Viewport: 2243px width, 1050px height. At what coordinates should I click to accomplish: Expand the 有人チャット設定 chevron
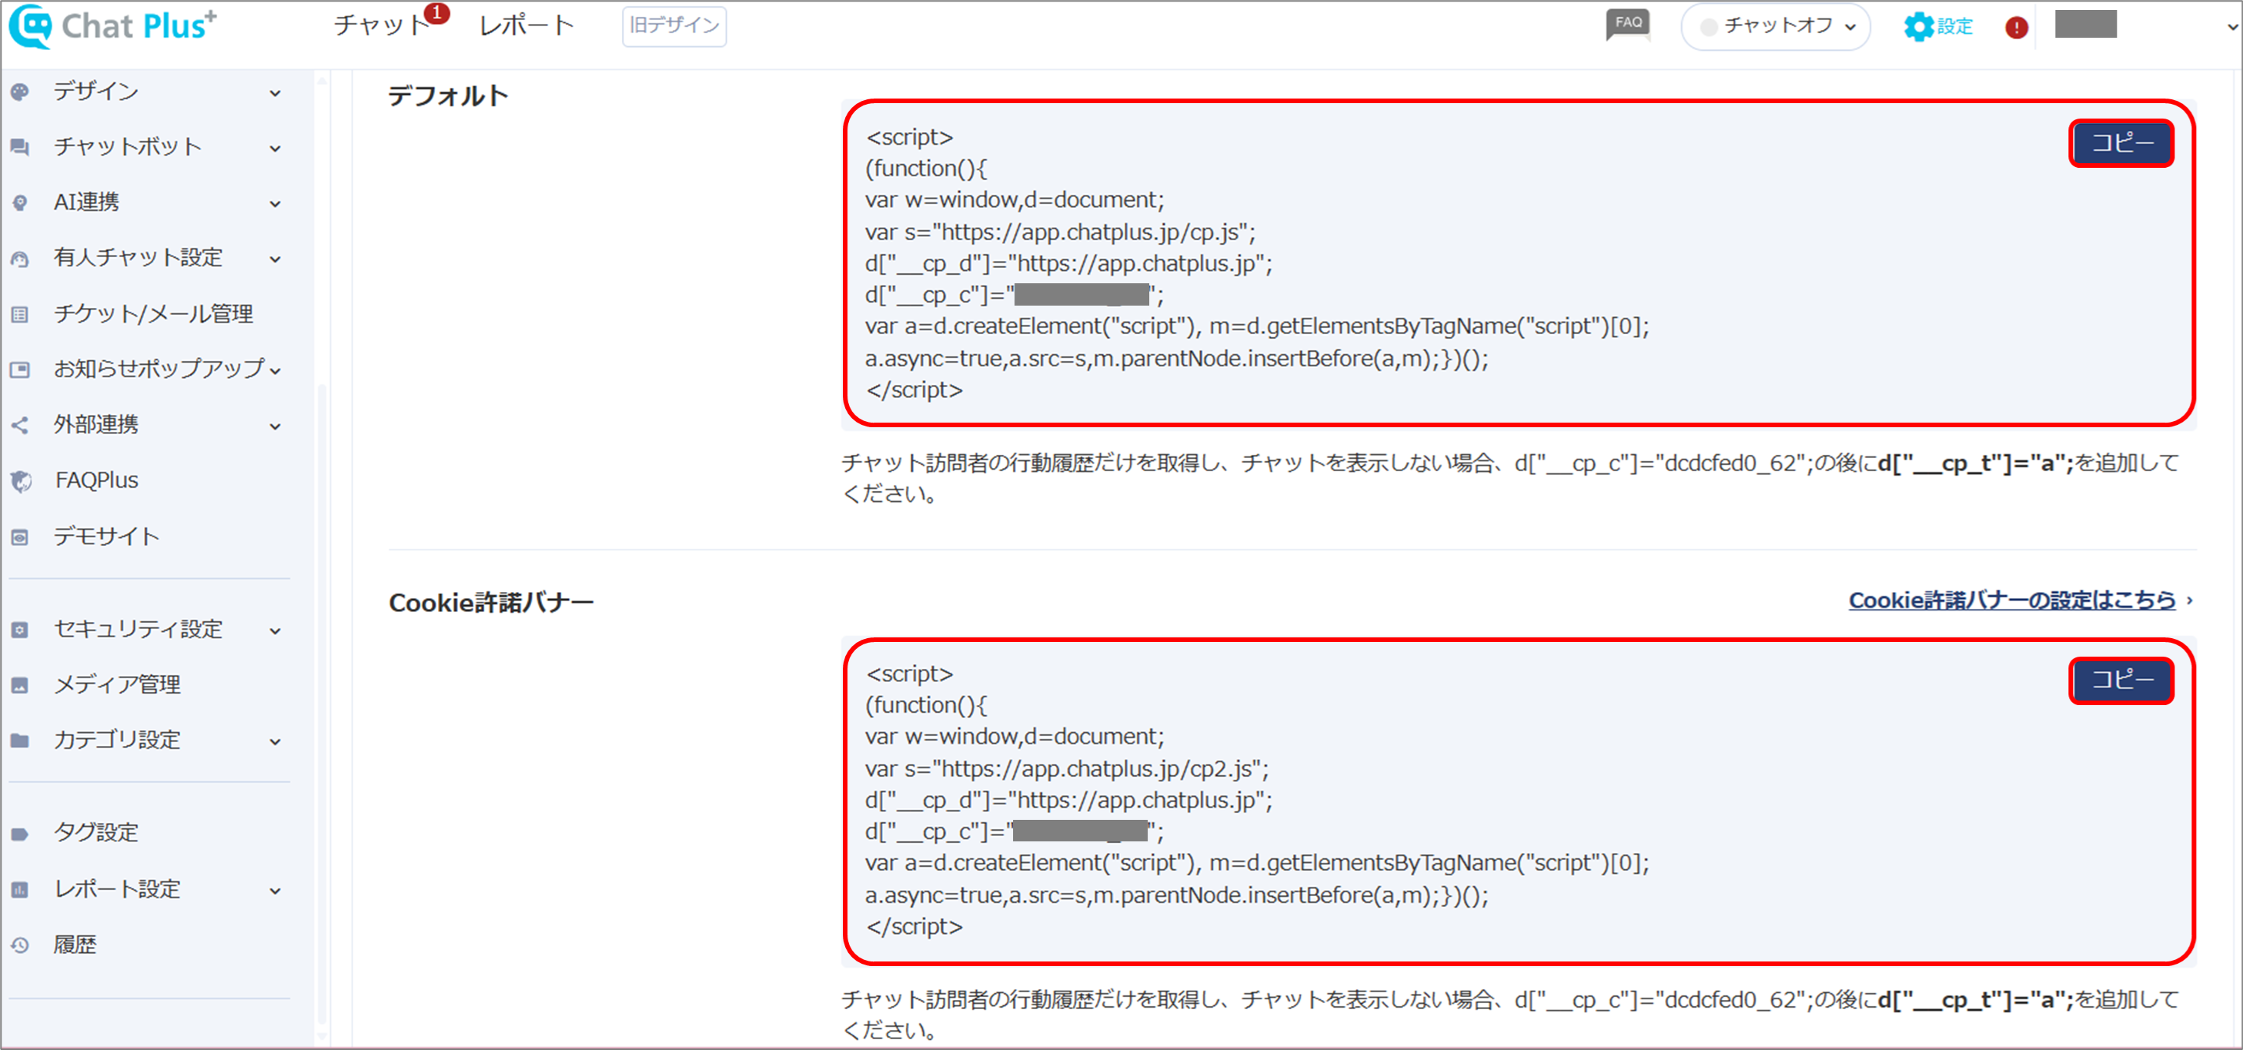coord(275,259)
